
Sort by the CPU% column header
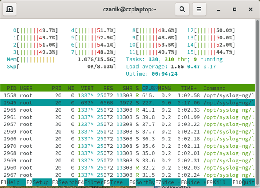coord(150,88)
